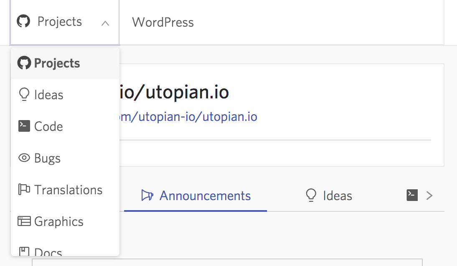Click the WordPress search field
Image resolution: width=457 pixels, height=266 pixels.
click(280, 22)
